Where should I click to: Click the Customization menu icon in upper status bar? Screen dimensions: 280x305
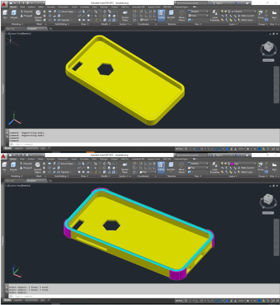[x=277, y=149]
